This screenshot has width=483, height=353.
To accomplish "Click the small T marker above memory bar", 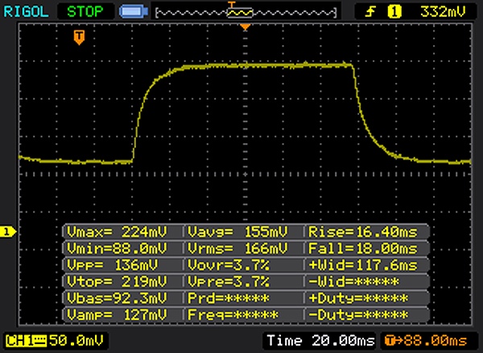I will (x=231, y=4).
